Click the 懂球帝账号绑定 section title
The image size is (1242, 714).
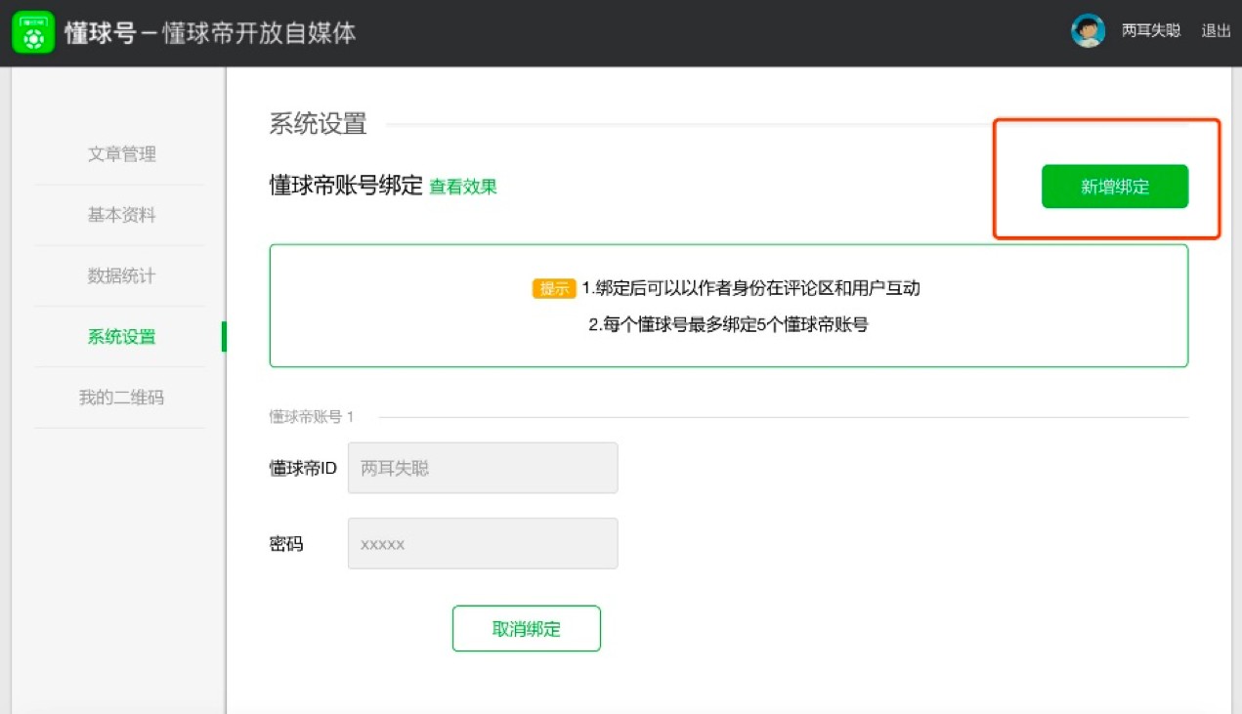(x=346, y=186)
